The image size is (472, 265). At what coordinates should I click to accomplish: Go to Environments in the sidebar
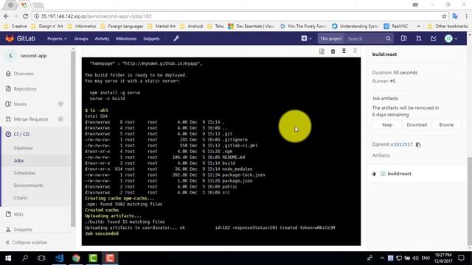[x=28, y=185]
